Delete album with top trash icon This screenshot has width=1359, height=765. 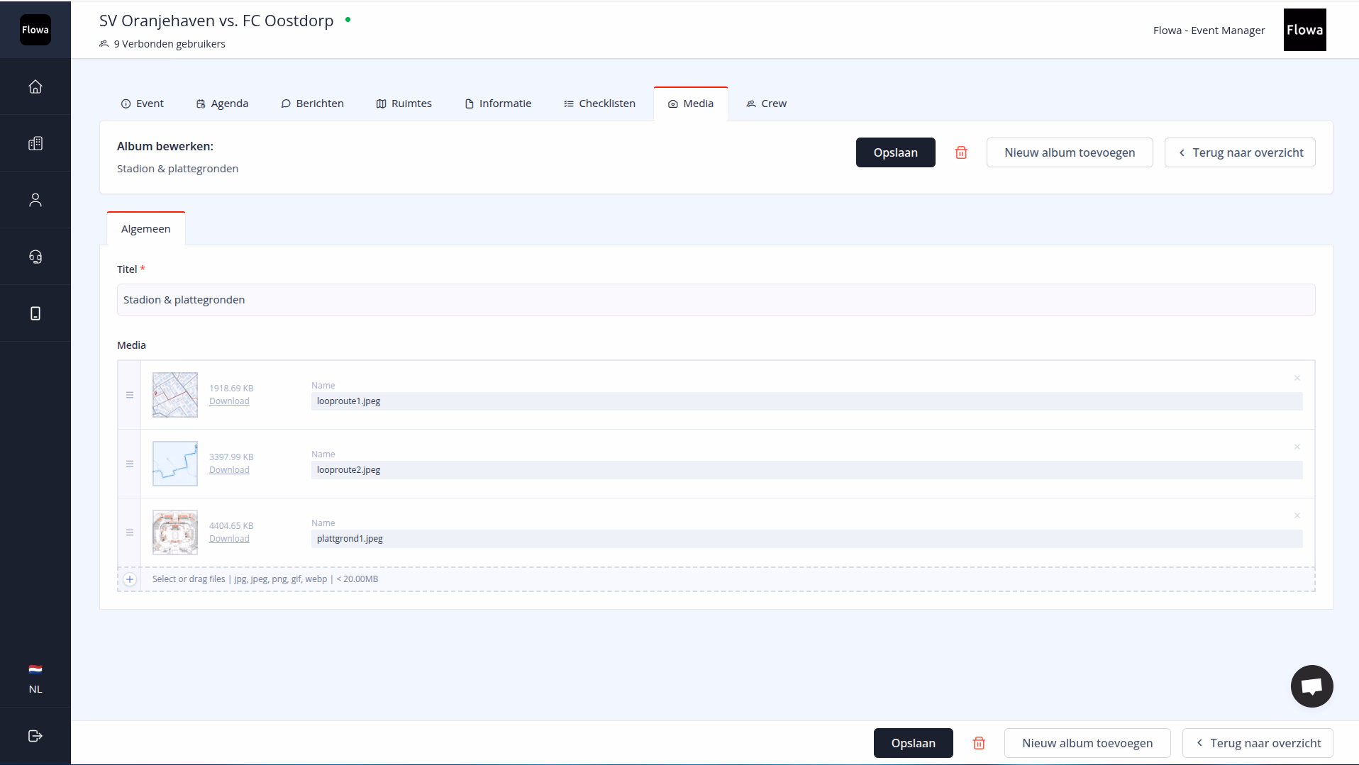[x=961, y=152]
